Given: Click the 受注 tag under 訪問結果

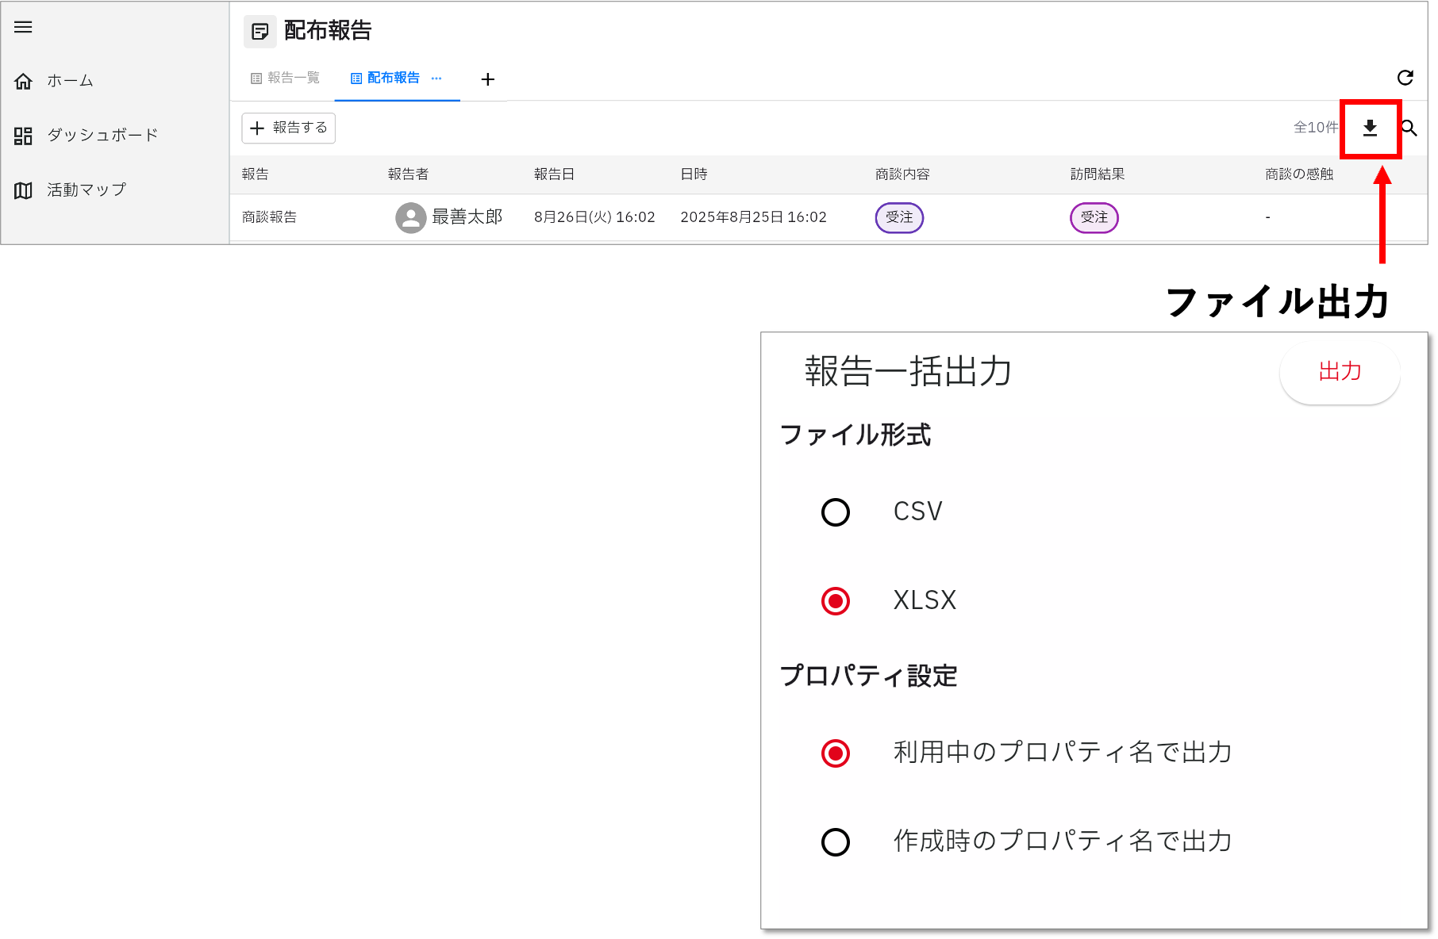Looking at the screenshot, I should pos(1094,218).
